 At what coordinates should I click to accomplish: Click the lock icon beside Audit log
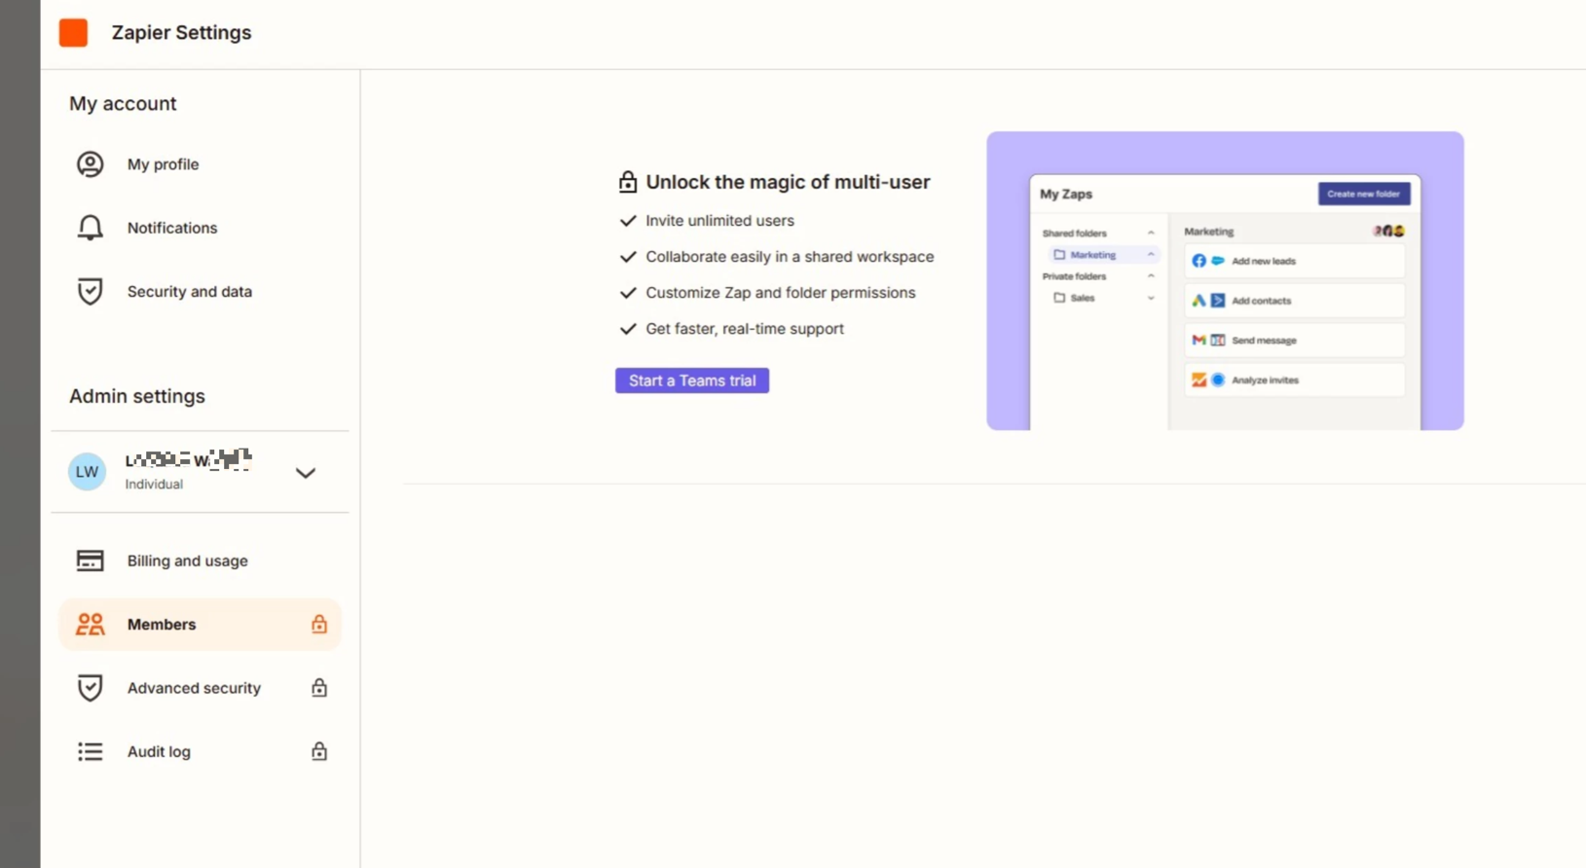pos(318,752)
